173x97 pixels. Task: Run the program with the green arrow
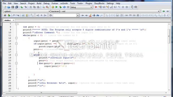pyautogui.click(x=56, y=7)
